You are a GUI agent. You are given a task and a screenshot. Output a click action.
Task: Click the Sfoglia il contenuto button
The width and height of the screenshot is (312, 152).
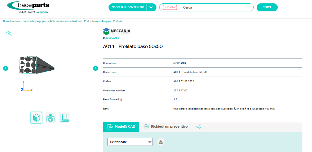point(128,7)
